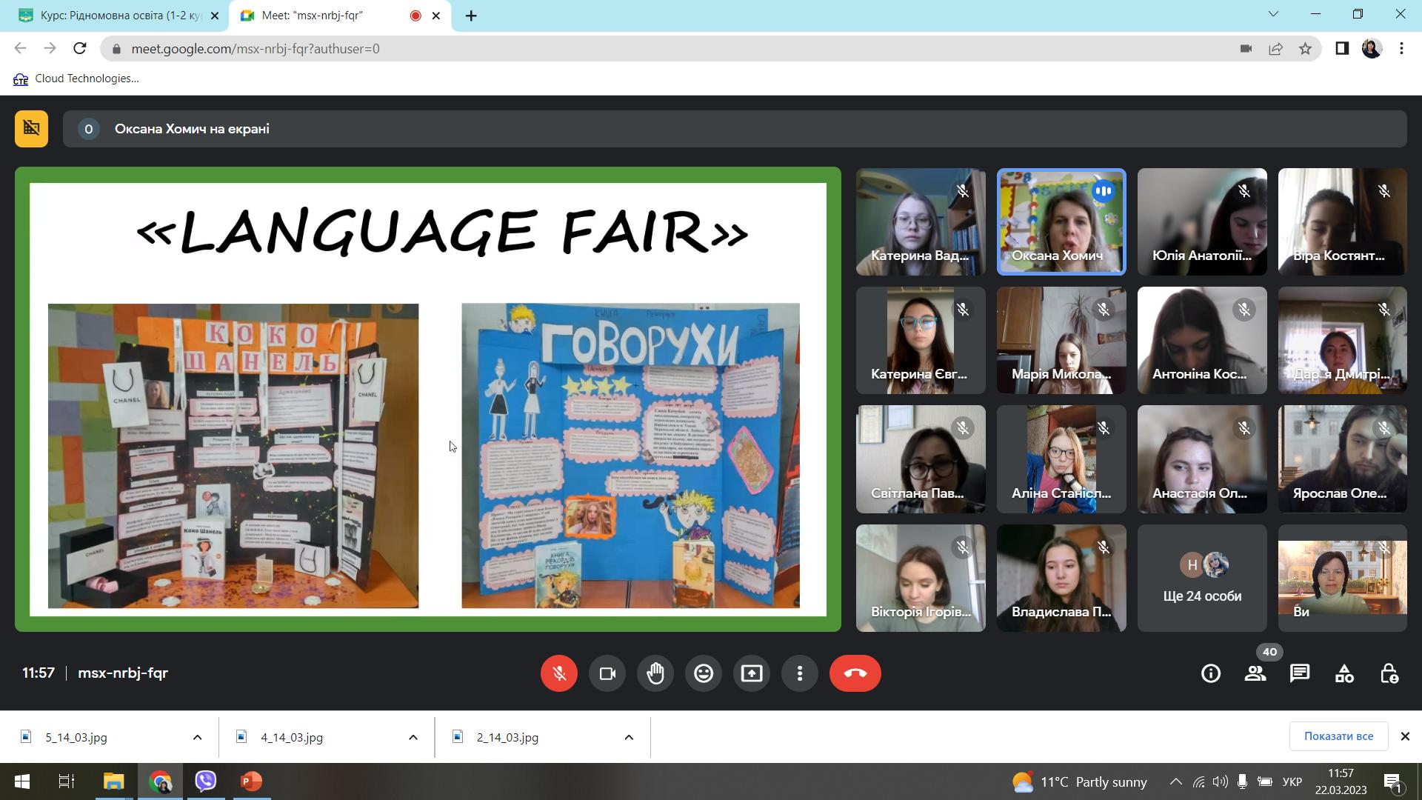Expand options for 2_14_03.jpg download
Image resolution: width=1422 pixels, height=800 pixels.
point(629,737)
